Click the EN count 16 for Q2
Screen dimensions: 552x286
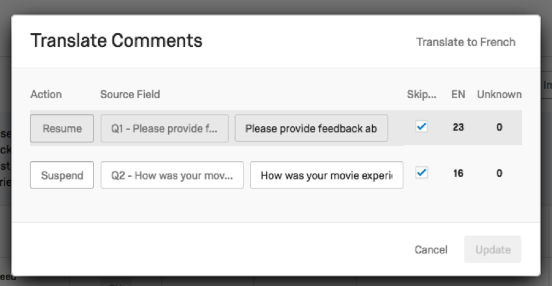click(x=458, y=174)
